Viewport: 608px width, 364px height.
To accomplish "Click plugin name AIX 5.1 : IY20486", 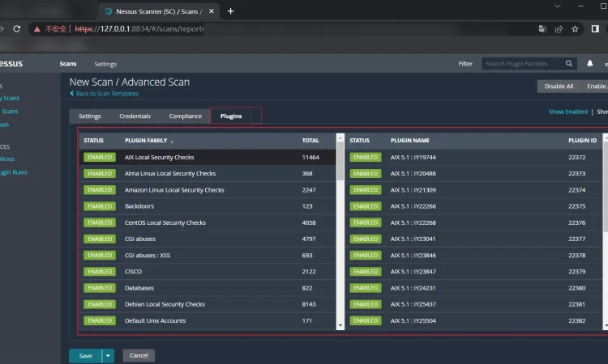I will 413,174.
